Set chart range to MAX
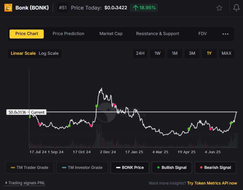Image resolution: width=243 pixels, height=190 pixels. pyautogui.click(x=226, y=54)
